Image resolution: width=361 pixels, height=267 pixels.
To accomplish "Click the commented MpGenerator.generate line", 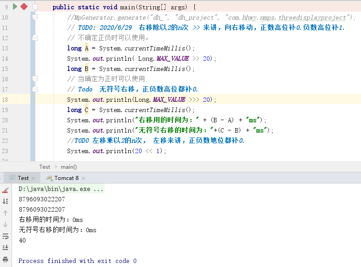I will [211, 17].
